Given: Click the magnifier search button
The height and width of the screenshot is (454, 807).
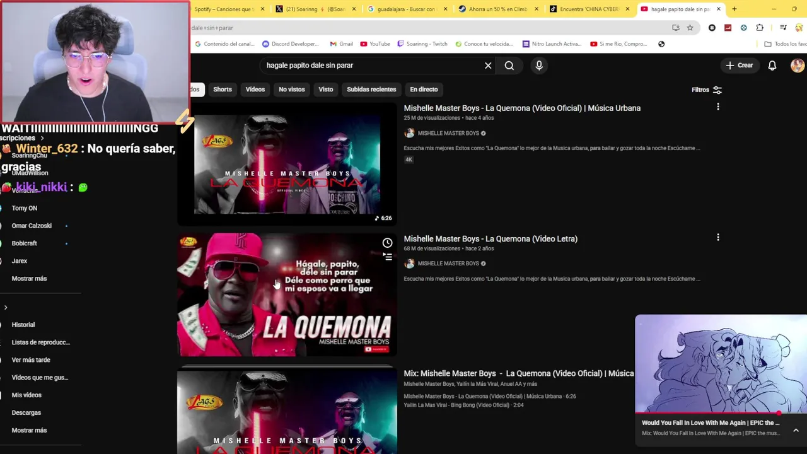Looking at the screenshot, I should pos(509,66).
